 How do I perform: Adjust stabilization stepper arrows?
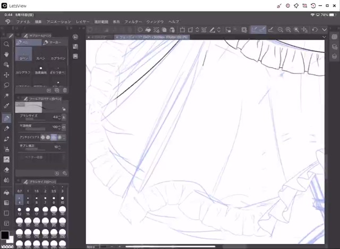[59, 147]
